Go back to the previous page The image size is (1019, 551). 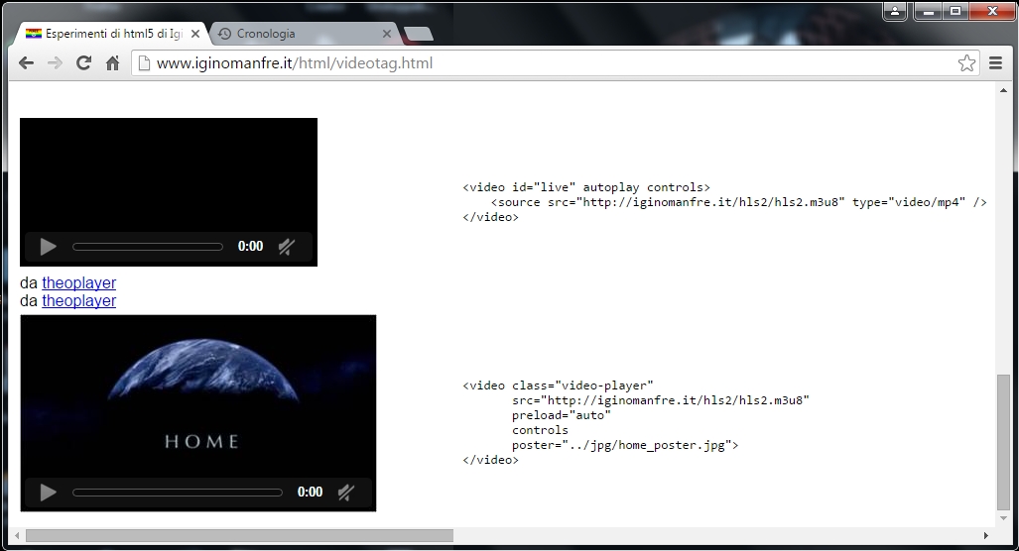pyautogui.click(x=26, y=63)
